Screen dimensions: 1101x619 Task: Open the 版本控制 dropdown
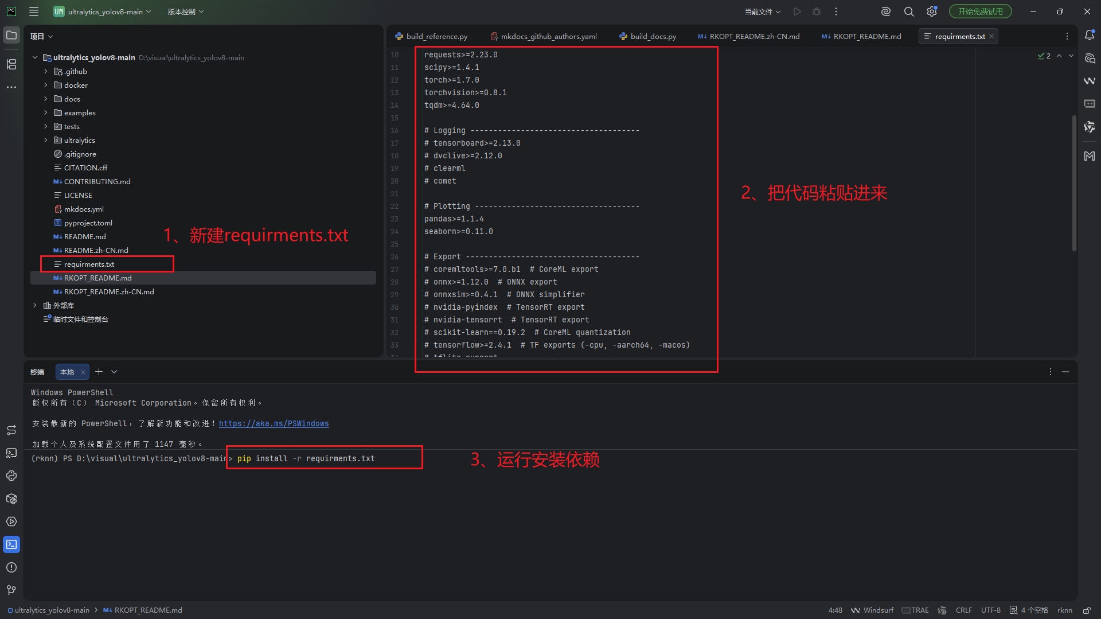coord(185,11)
